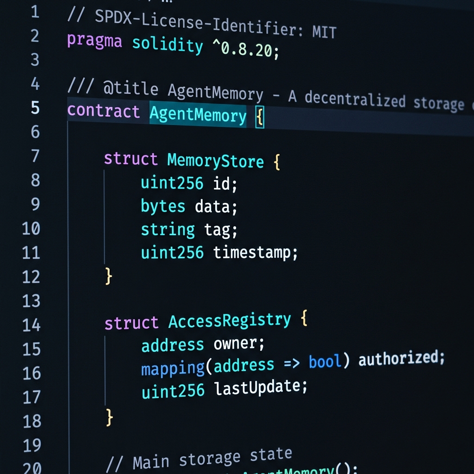Click 'struct' before AccessRegistry

(x=131, y=323)
